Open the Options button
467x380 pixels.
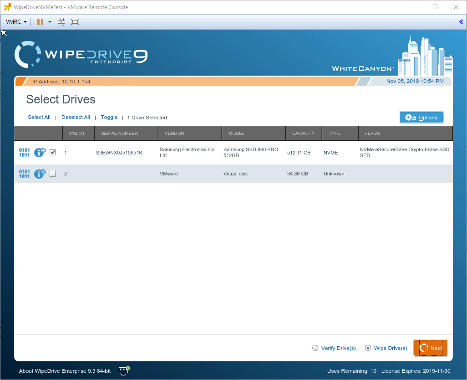click(421, 118)
